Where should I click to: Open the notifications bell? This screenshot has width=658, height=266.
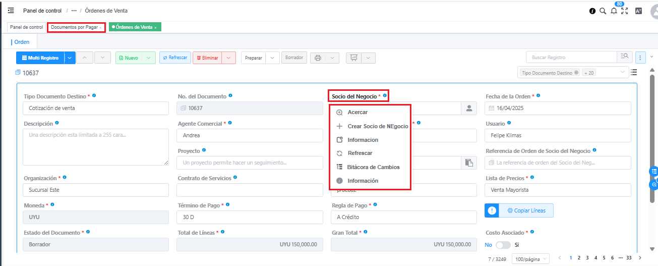pyautogui.click(x=614, y=11)
